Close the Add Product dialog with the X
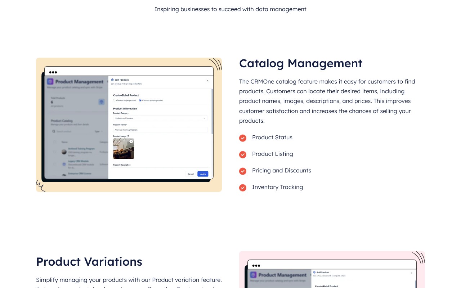461x288 pixels. pos(412,273)
